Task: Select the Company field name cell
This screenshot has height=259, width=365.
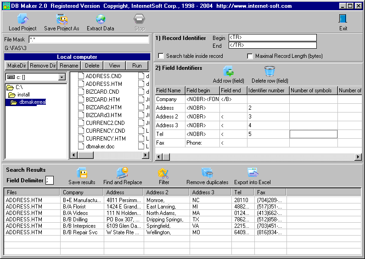Action: [x=170, y=99]
